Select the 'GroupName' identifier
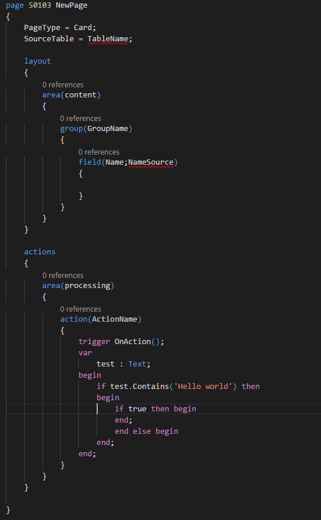The height and width of the screenshot is (520, 321). pyautogui.click(x=108, y=129)
